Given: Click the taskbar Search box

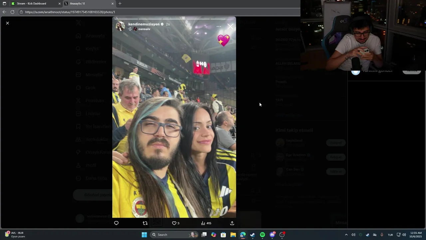Looking at the screenshot, I should [x=174, y=235].
